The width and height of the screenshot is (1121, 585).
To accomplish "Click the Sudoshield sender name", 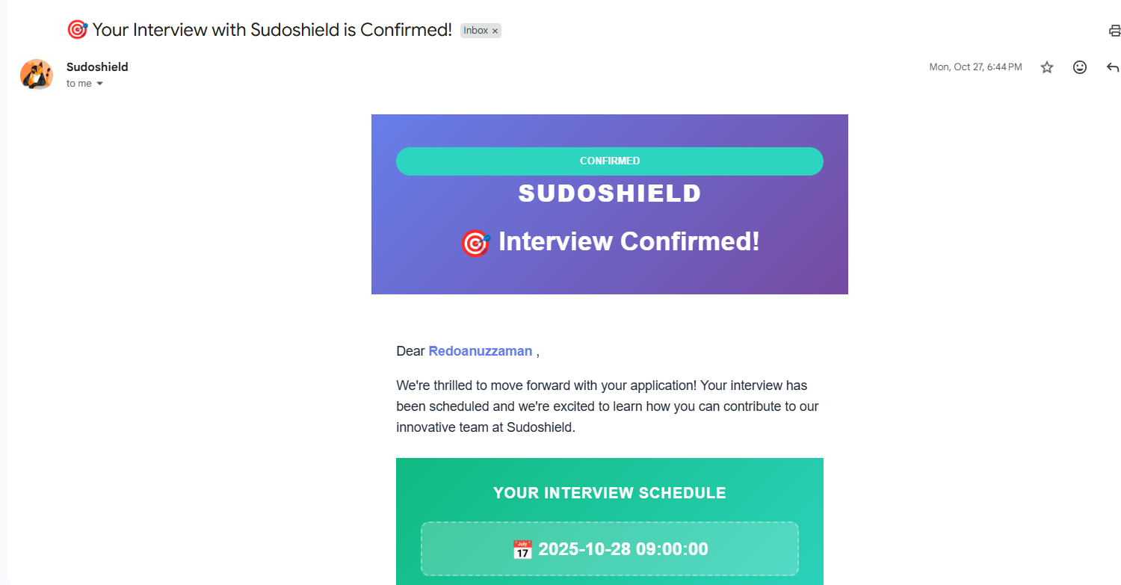I will click(97, 66).
